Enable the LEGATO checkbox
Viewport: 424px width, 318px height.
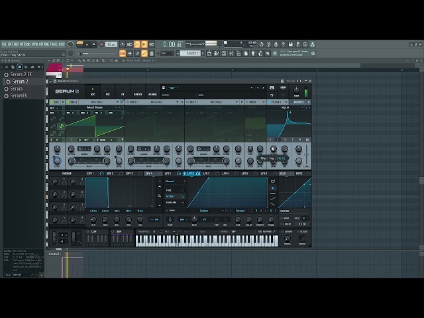pos(282,224)
